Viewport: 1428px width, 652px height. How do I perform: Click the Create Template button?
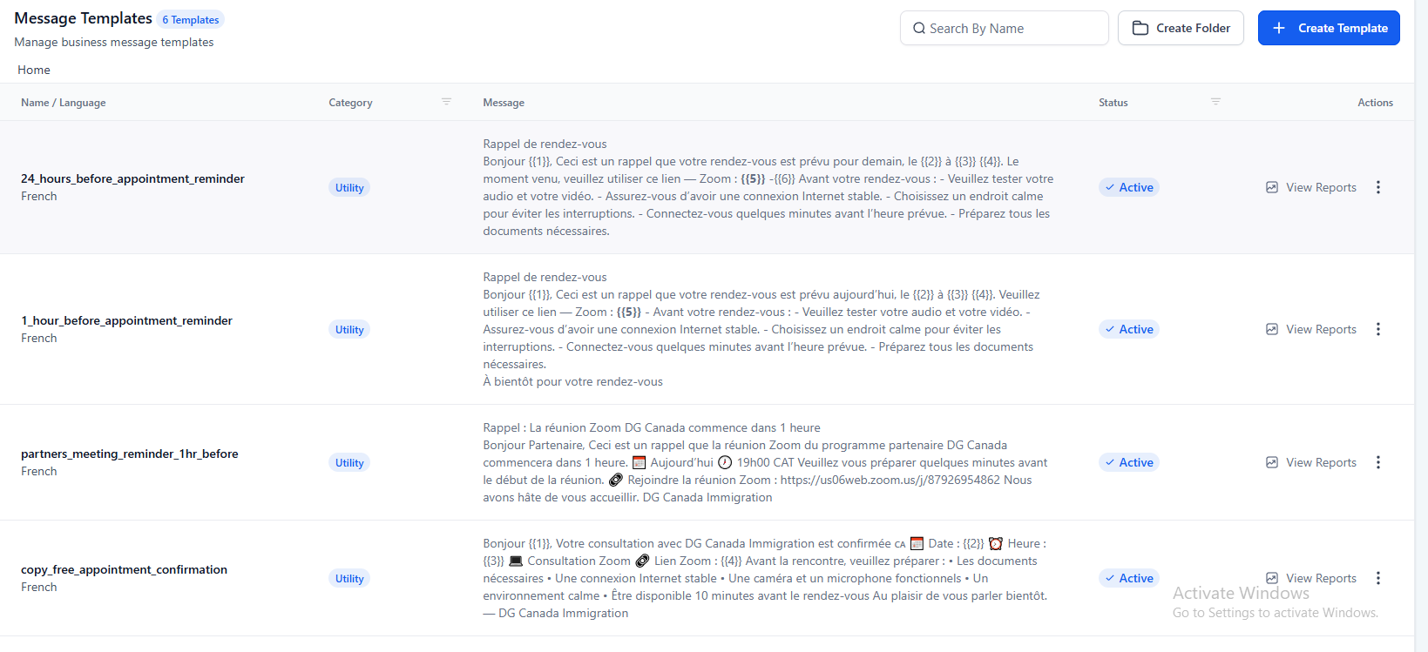click(1329, 28)
